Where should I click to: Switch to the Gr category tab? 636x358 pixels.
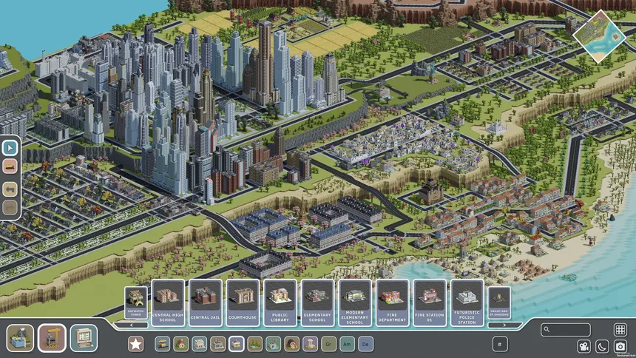[328, 344]
